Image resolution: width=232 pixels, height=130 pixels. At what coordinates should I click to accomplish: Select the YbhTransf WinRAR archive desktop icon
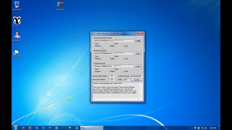coord(61,6)
